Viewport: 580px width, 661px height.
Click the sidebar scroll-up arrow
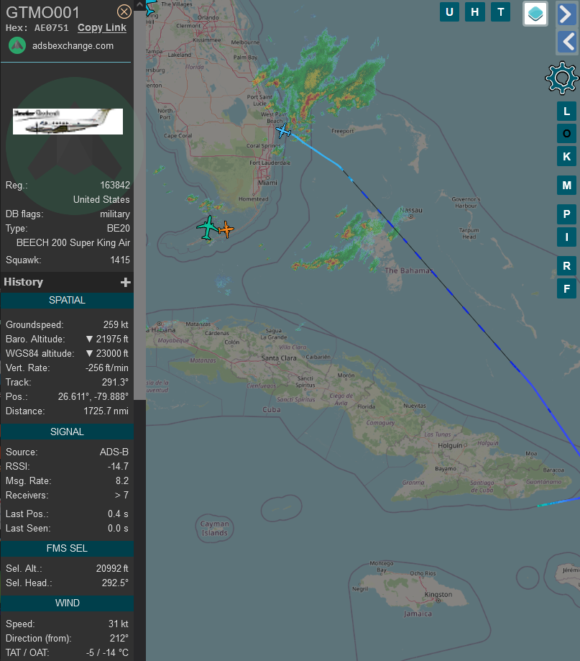[140, 4]
